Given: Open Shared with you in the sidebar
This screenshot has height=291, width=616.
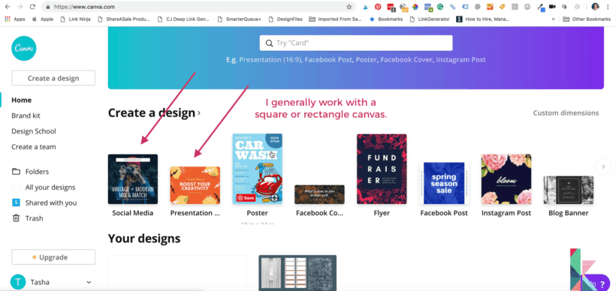Looking at the screenshot, I should coord(51,202).
